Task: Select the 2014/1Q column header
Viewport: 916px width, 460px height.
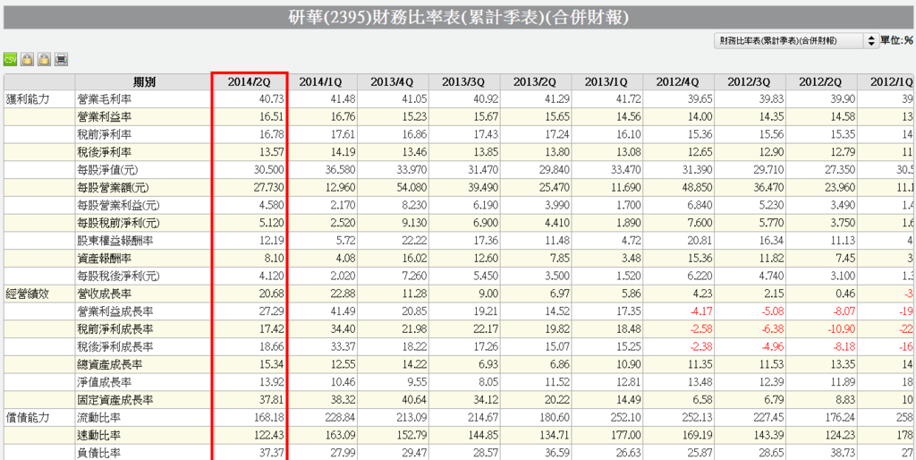Action: (x=322, y=81)
